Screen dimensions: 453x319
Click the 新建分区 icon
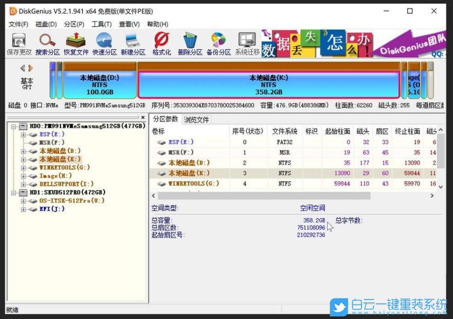(132, 43)
